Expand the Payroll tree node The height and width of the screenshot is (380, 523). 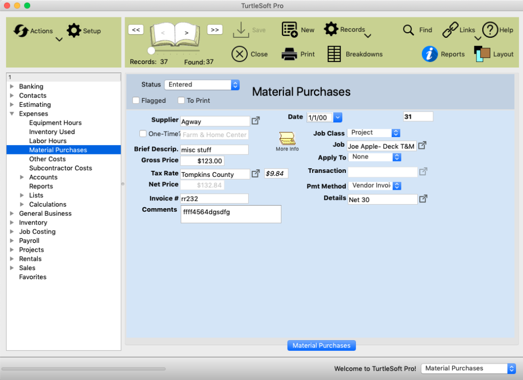pyautogui.click(x=12, y=241)
